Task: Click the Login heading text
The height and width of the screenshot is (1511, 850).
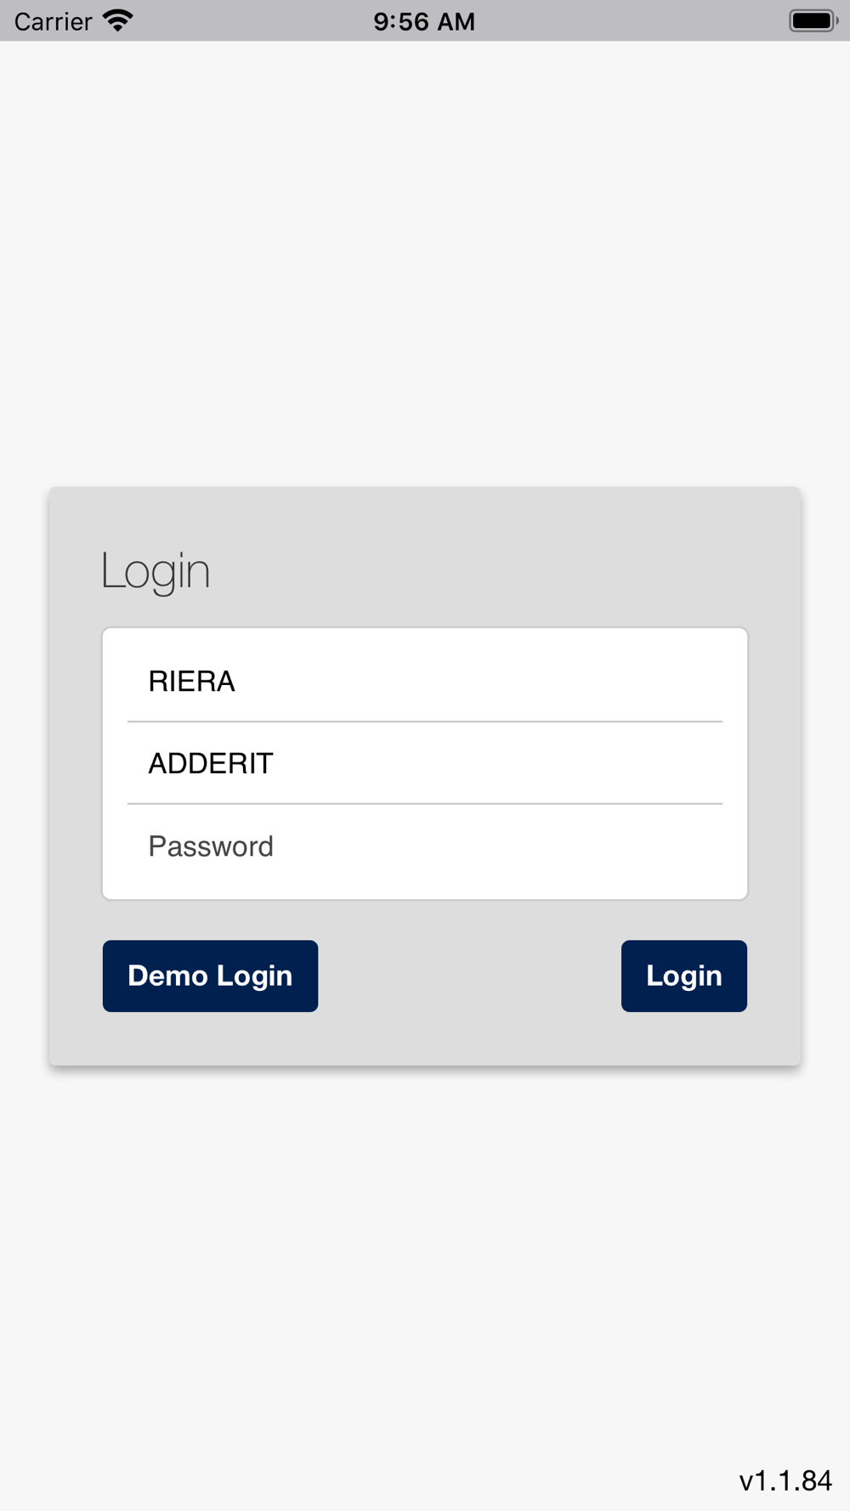Action: [x=156, y=570]
